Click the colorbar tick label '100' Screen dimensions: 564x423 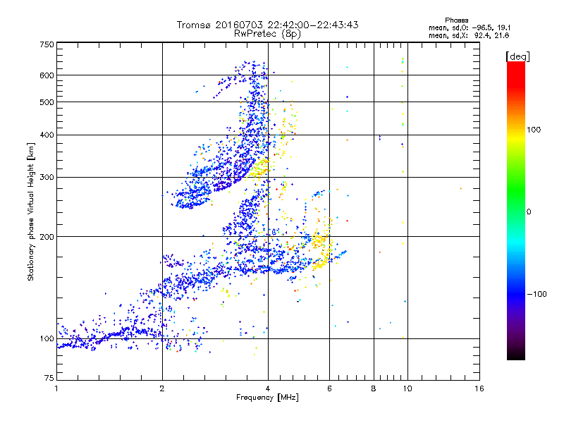click(x=534, y=130)
